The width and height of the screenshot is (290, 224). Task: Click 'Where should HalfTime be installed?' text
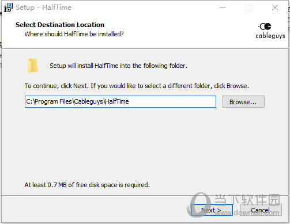tap(74, 34)
